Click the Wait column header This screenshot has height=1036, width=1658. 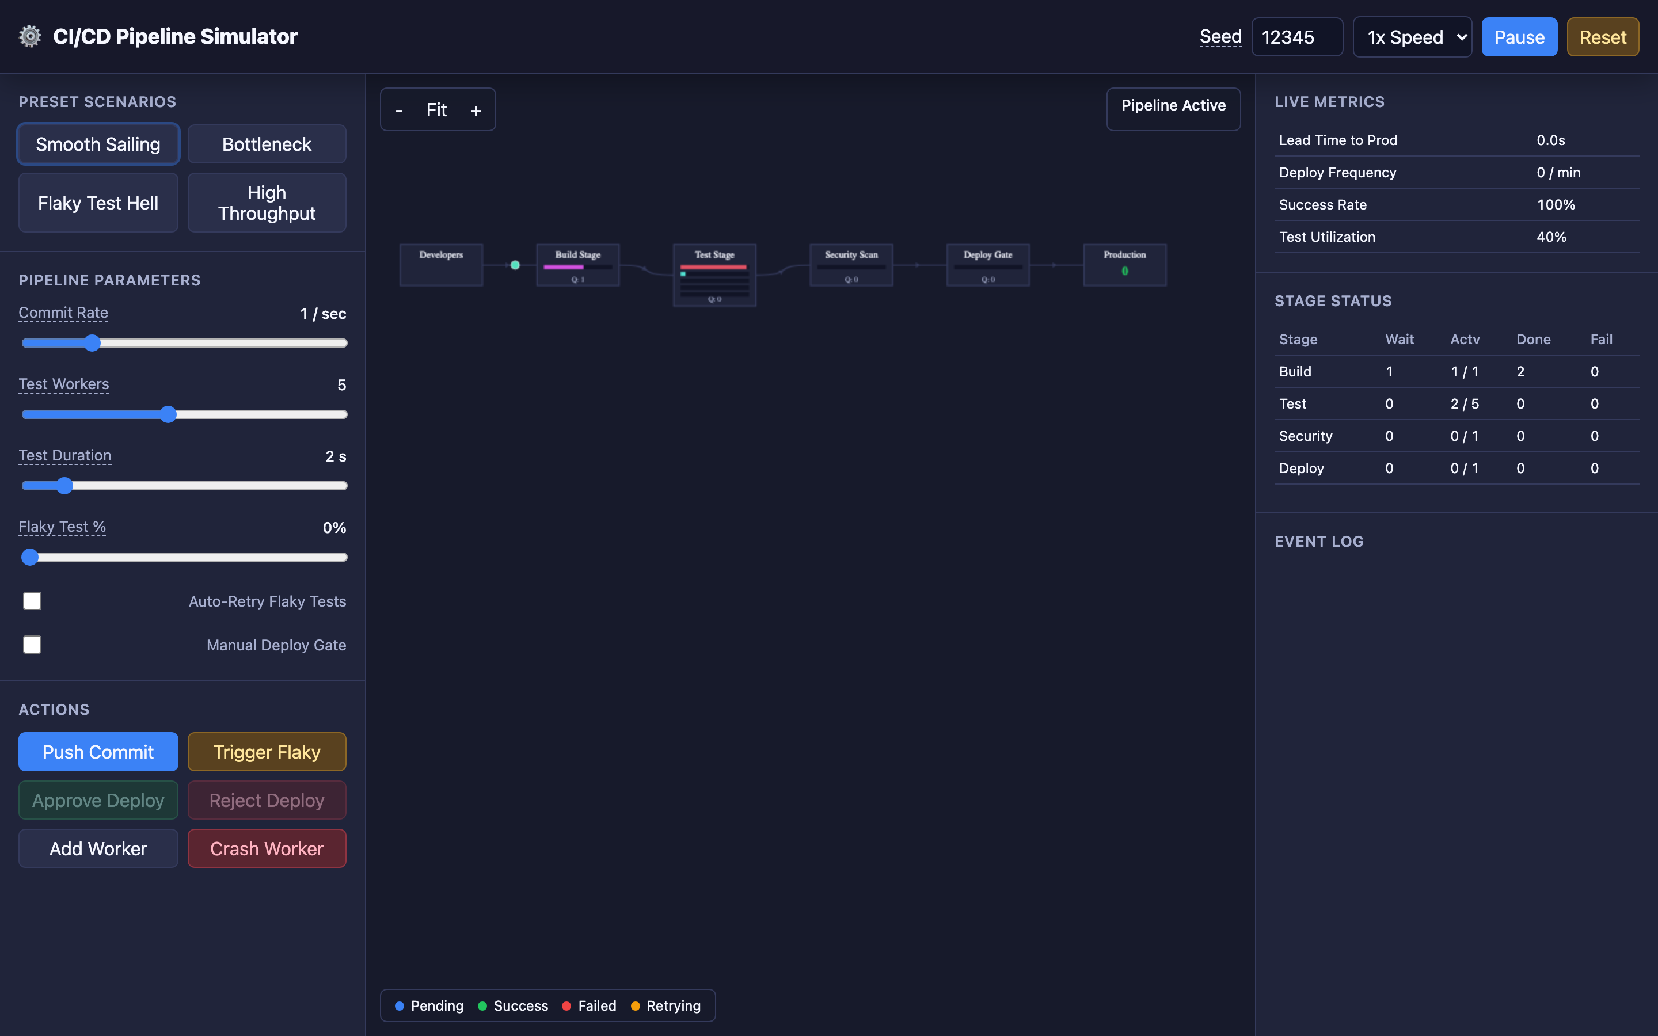[1399, 339]
